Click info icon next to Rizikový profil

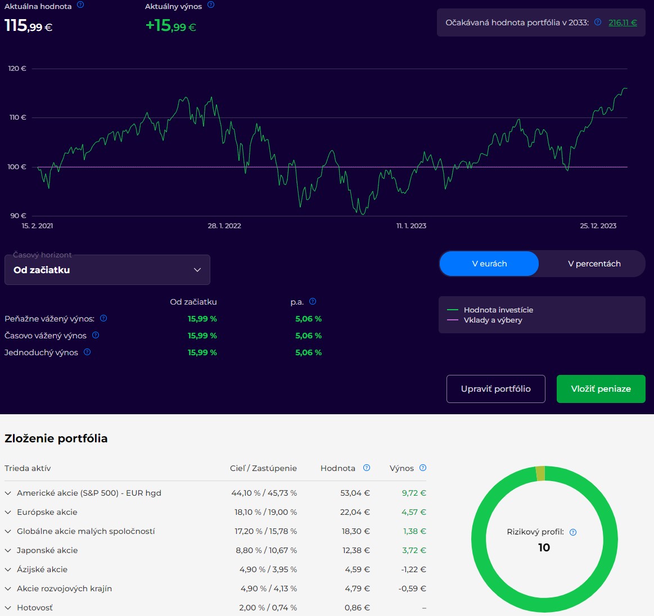click(x=573, y=532)
